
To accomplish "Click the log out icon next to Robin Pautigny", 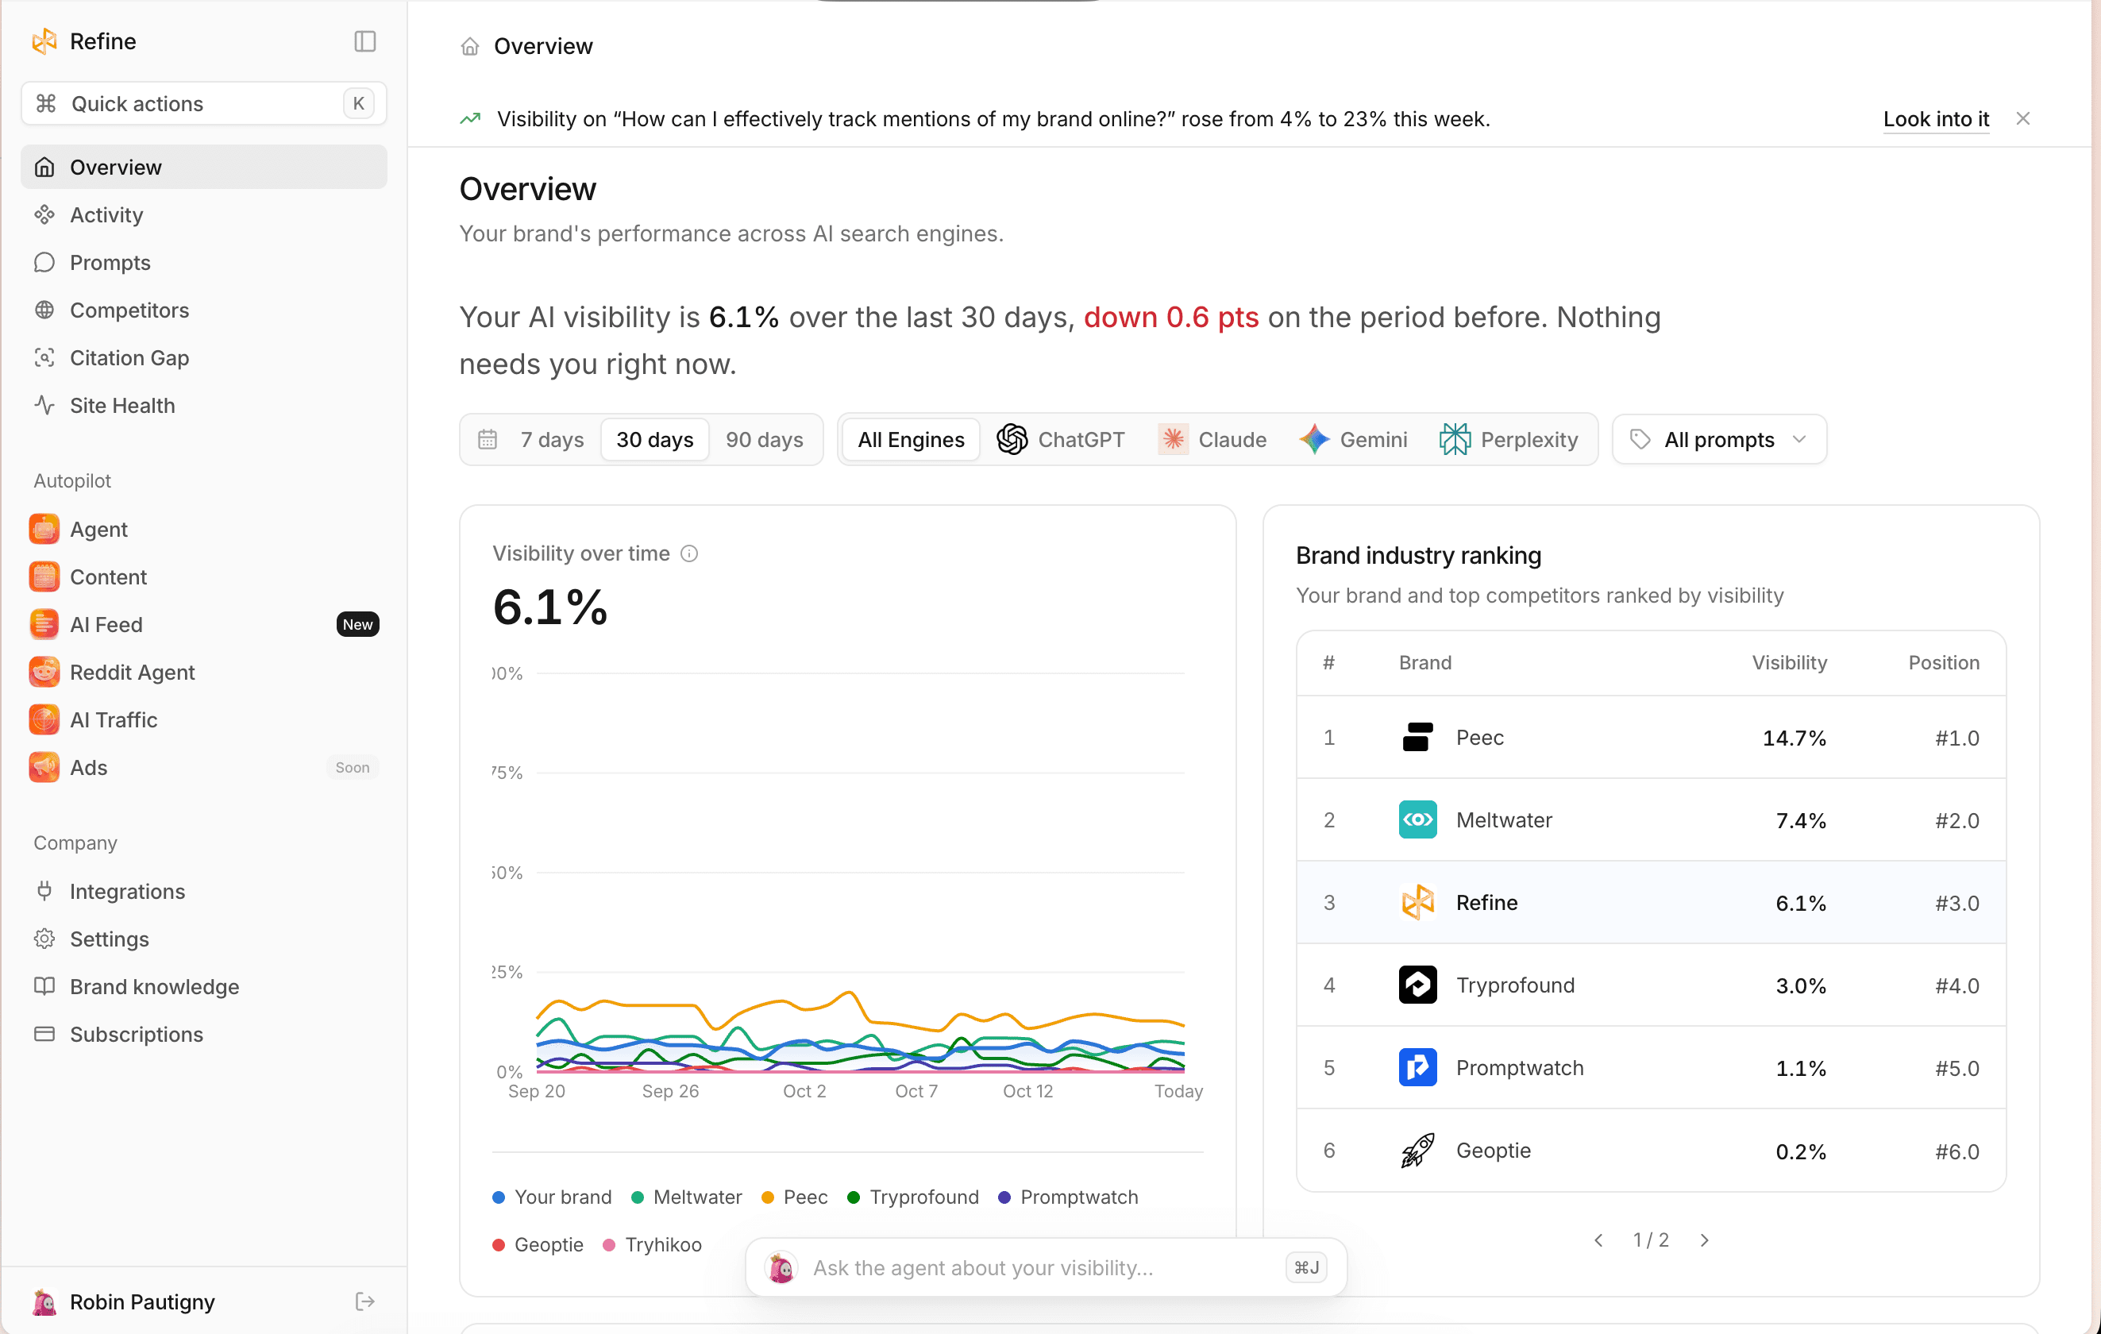I will (364, 1301).
